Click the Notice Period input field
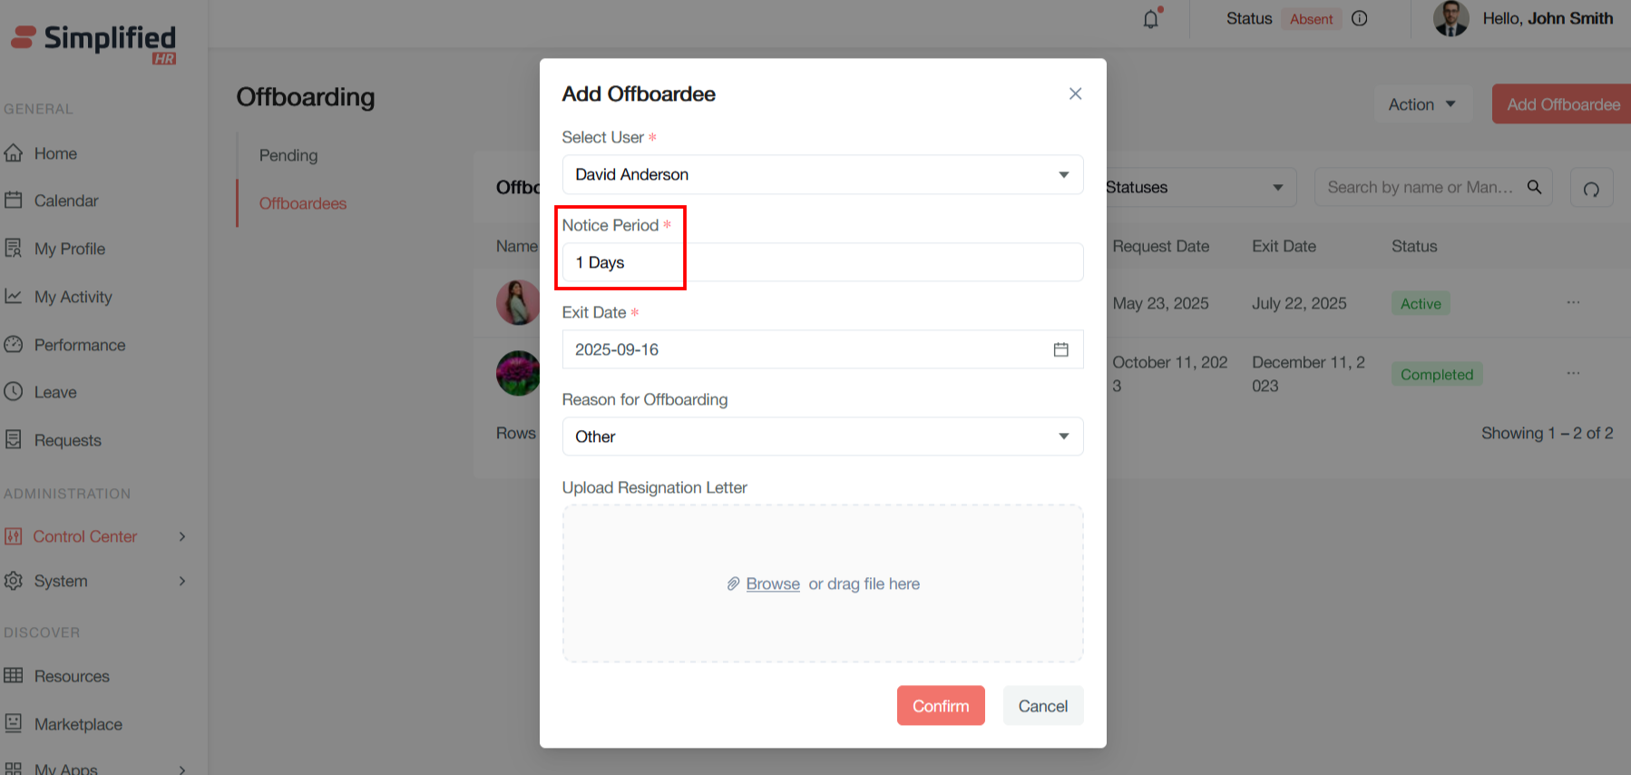This screenshot has width=1631, height=775. click(822, 262)
